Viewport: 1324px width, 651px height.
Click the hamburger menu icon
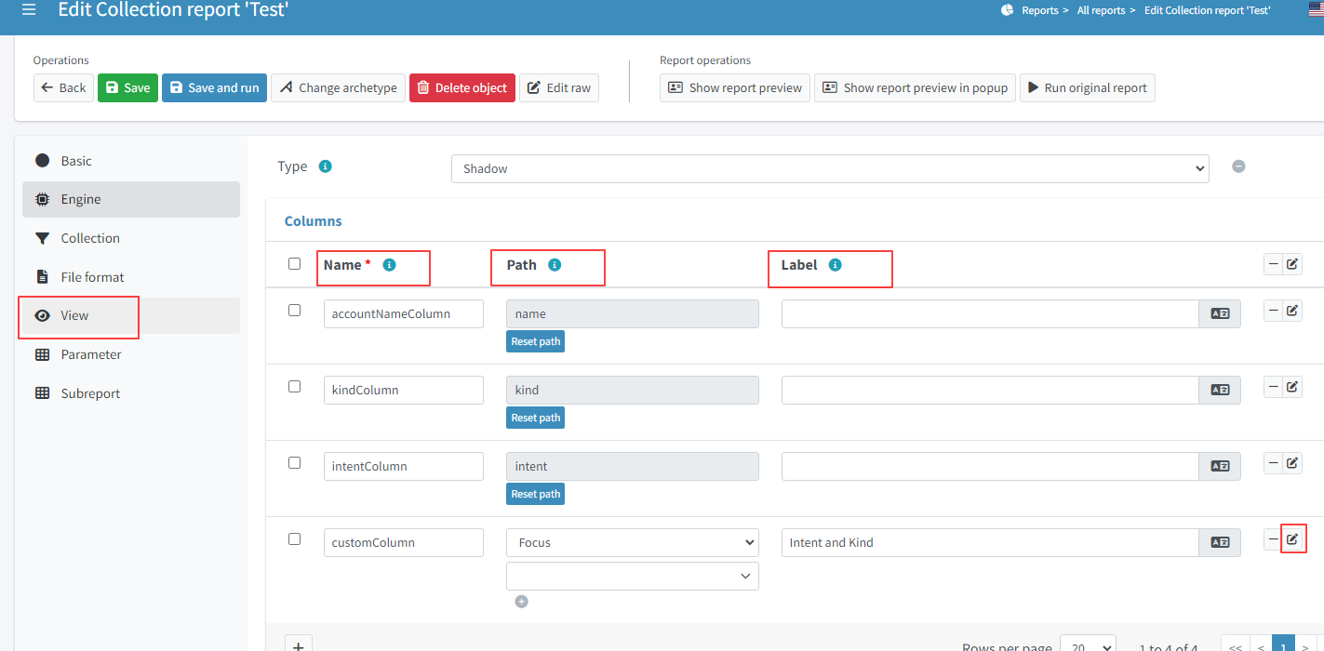[x=29, y=10]
